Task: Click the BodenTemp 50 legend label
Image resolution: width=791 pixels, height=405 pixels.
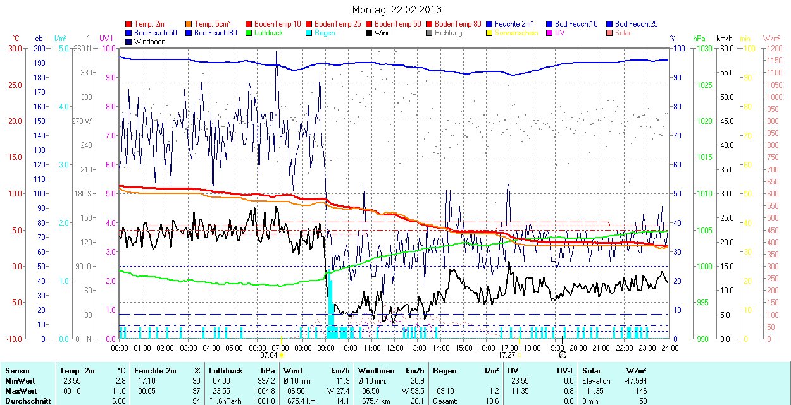Action: click(x=398, y=24)
